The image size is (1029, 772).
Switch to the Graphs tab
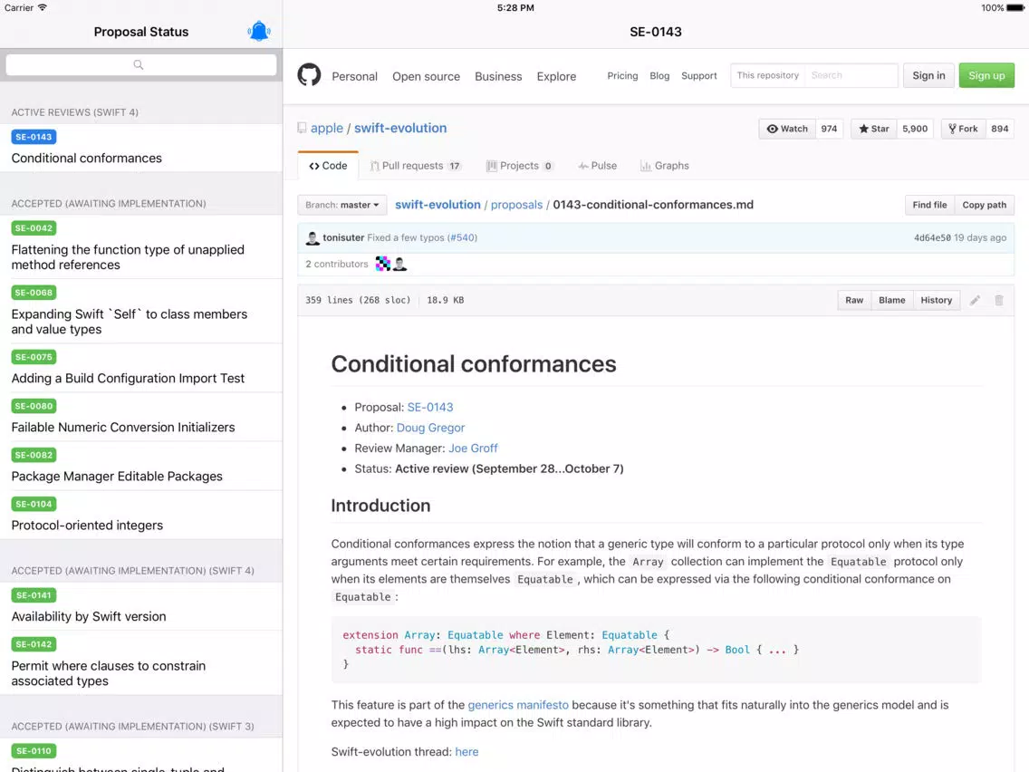click(664, 166)
